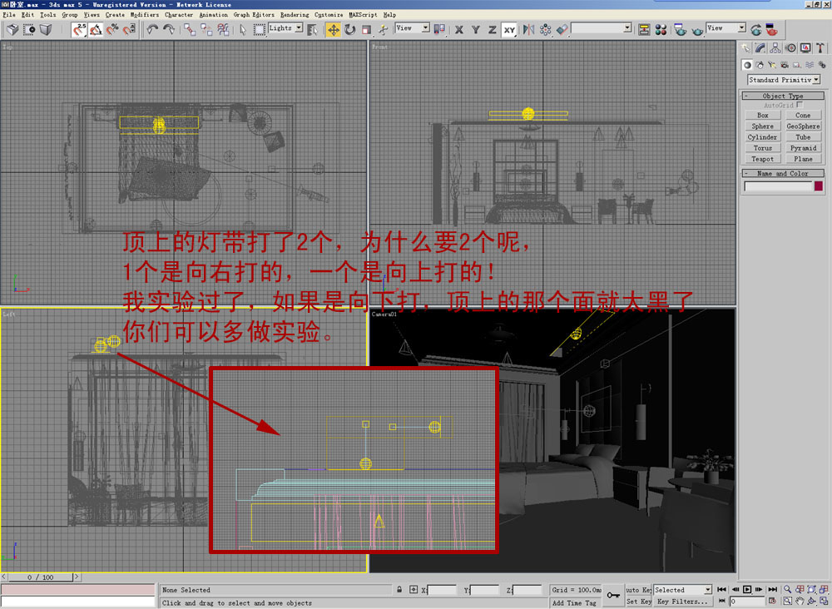The height and width of the screenshot is (609, 832).
Task: Open the Modify command panel tab
Action: 760,48
